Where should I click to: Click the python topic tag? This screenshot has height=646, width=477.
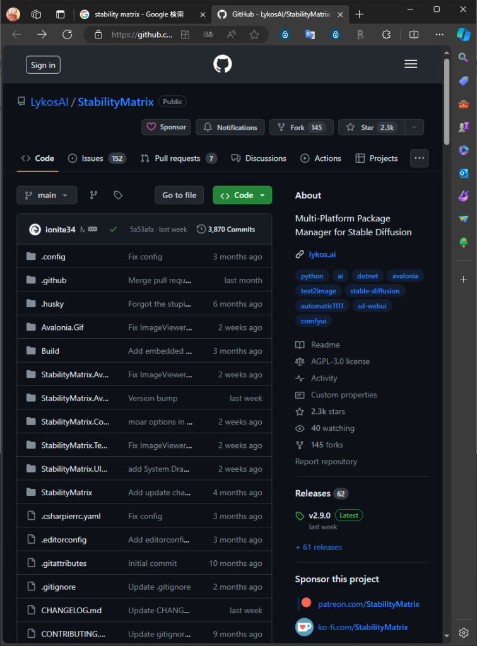coord(312,276)
